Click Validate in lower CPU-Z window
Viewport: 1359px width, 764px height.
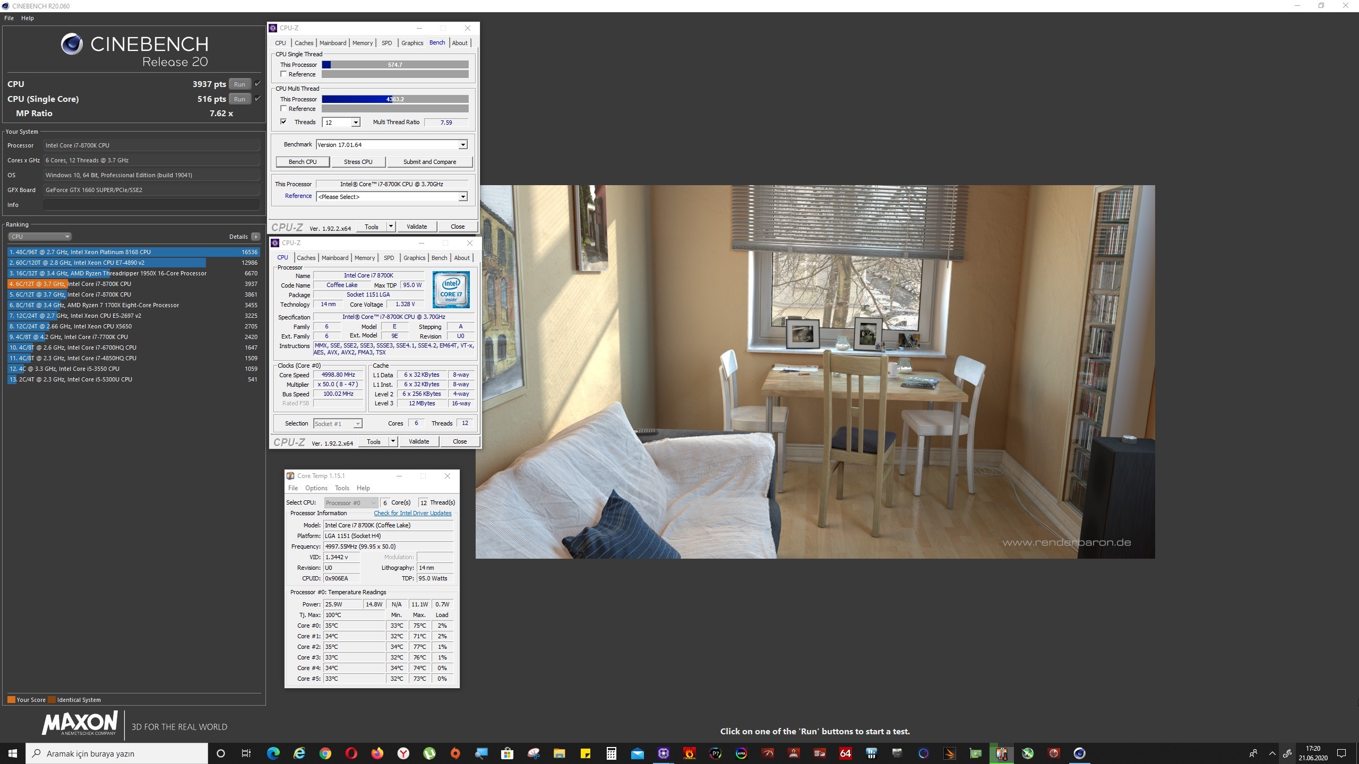(x=419, y=441)
